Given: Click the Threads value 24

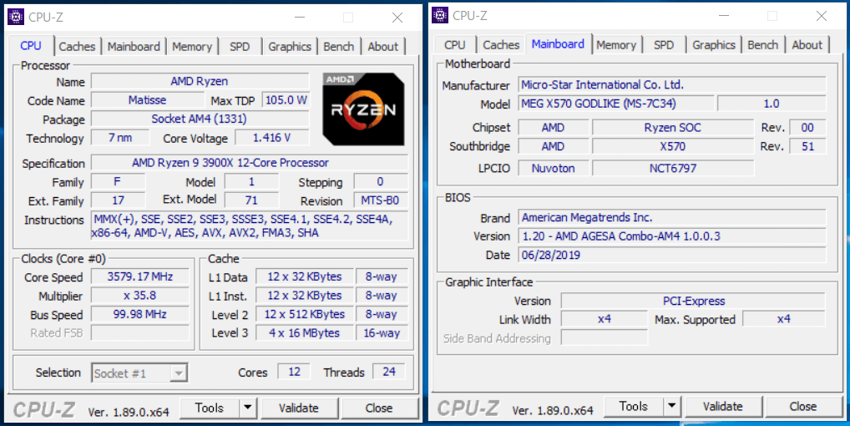Looking at the screenshot, I should tap(389, 372).
